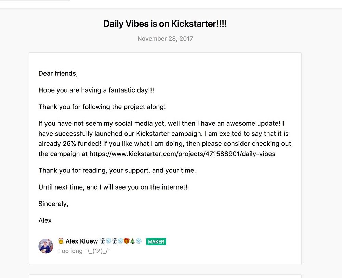
Task: Click the Thank you for following paragraph
Action: coord(102,107)
